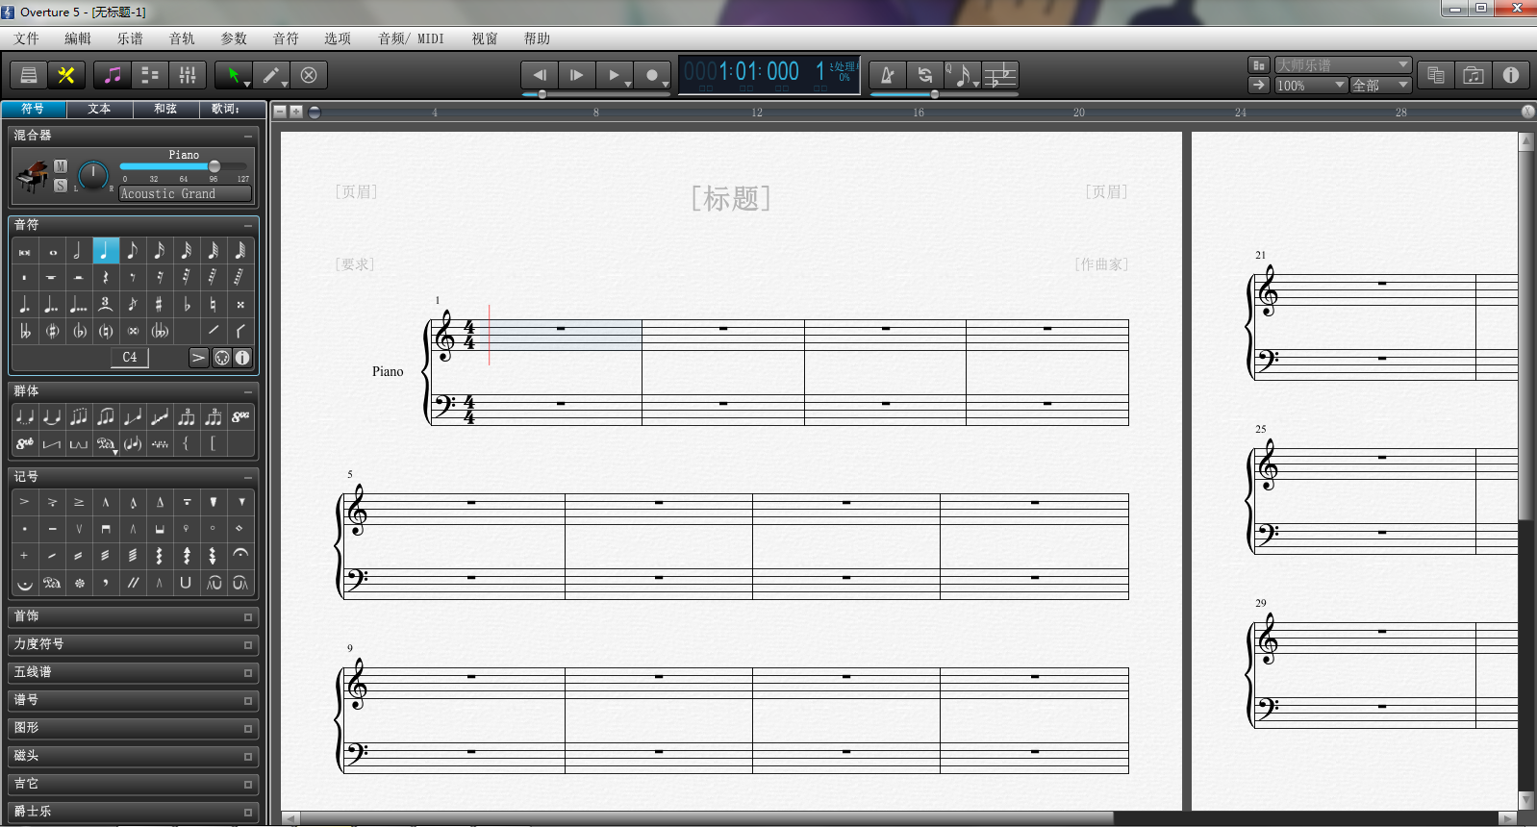Mute the Piano track with M button
This screenshot has width=1537, height=827.
click(x=61, y=166)
